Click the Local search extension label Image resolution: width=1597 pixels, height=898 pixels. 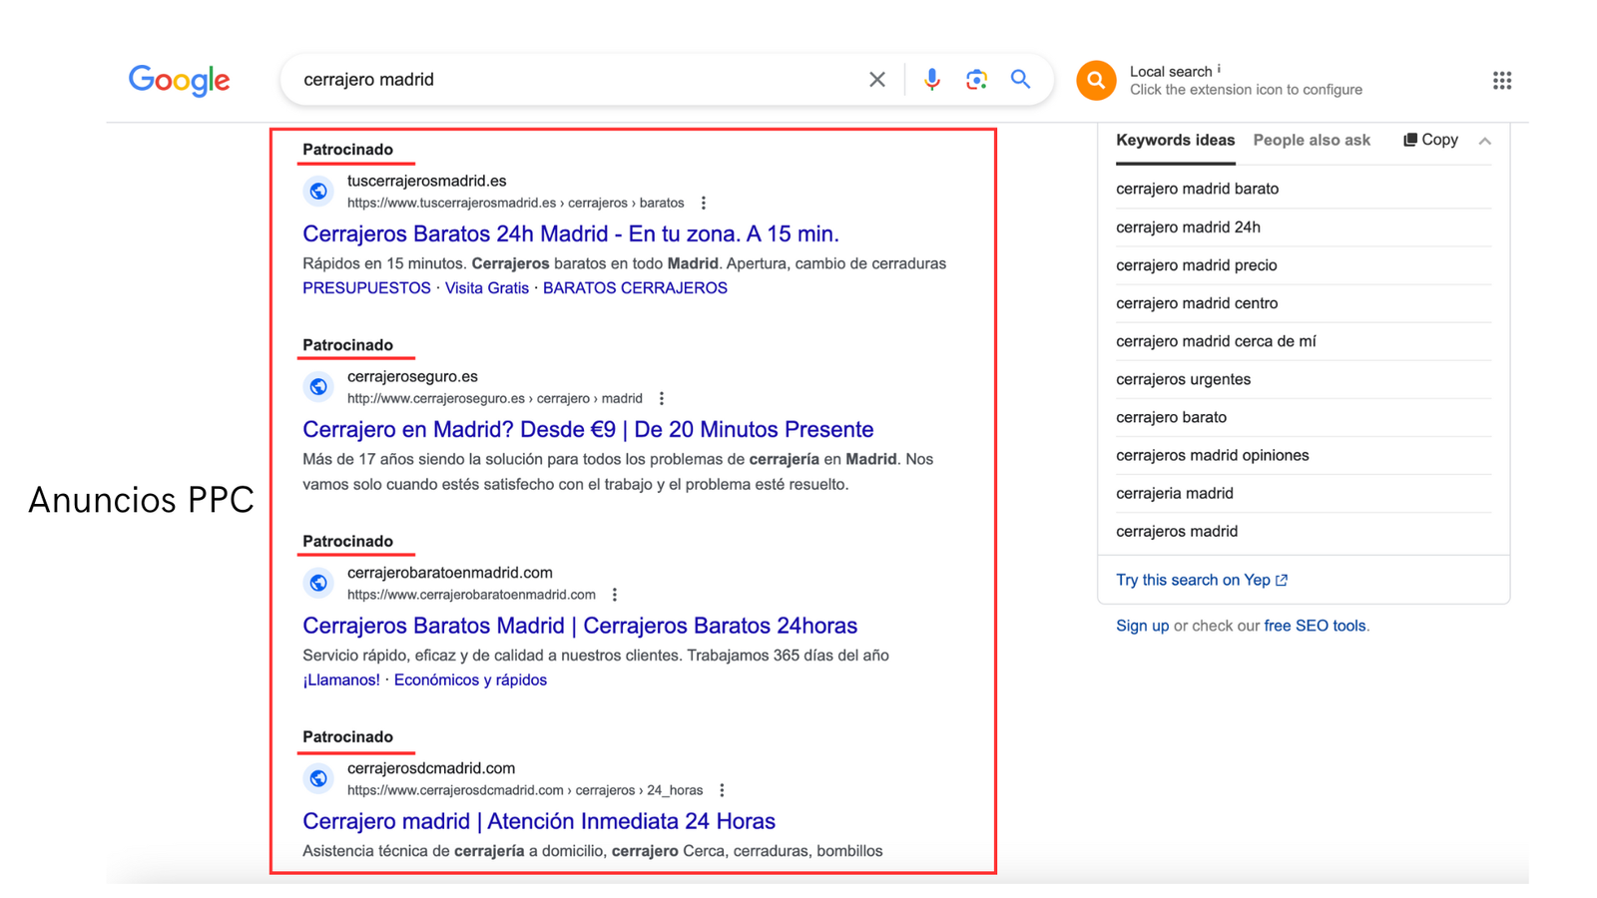(1171, 72)
